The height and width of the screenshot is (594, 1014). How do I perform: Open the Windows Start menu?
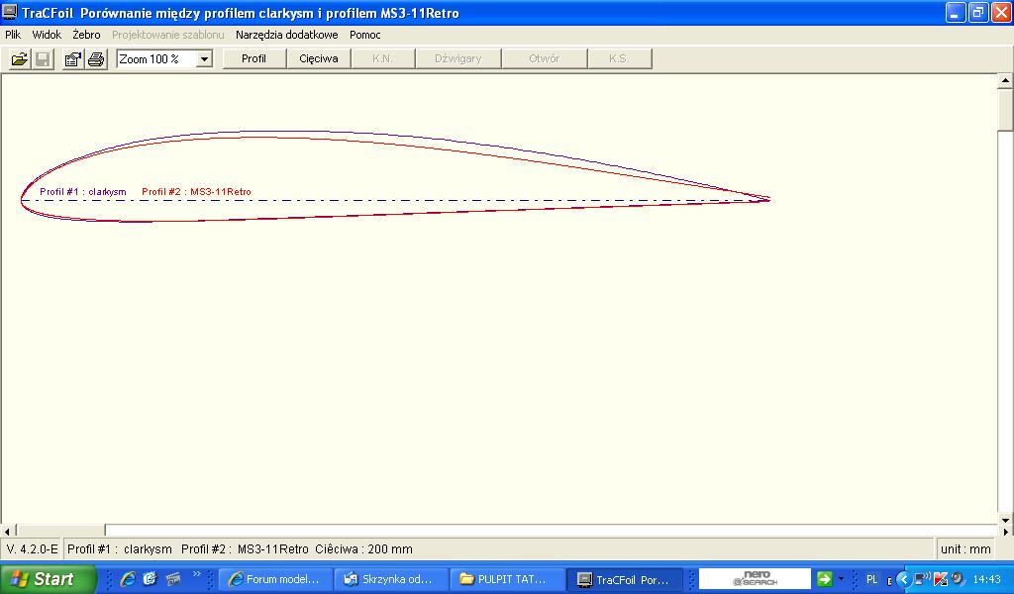coord(49,579)
